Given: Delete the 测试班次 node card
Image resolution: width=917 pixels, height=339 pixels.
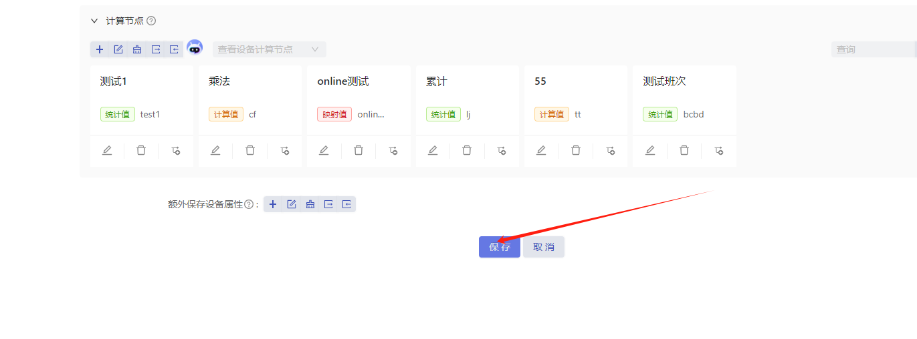Looking at the screenshot, I should (684, 151).
